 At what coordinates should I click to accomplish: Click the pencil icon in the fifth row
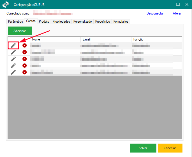(13, 72)
